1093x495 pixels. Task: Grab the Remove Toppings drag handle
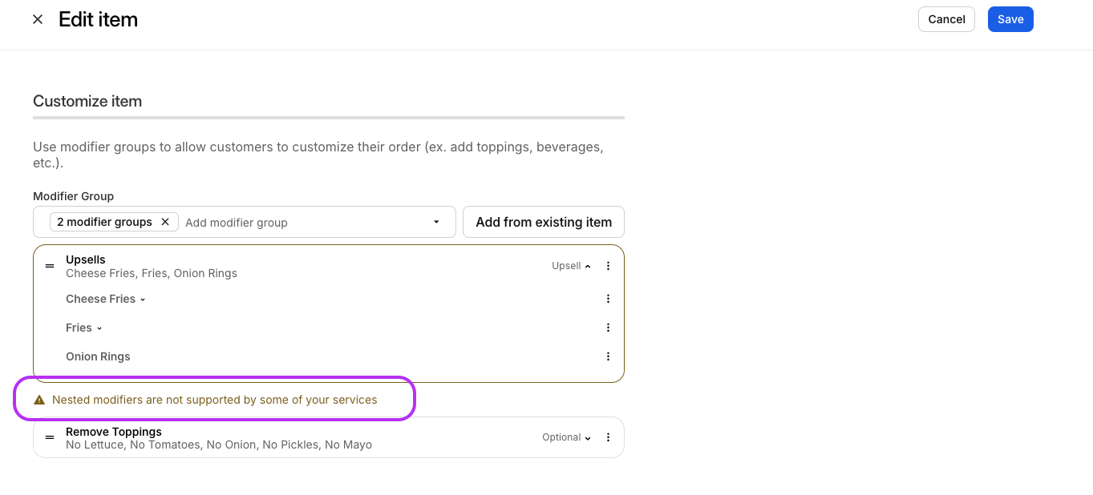tap(50, 437)
